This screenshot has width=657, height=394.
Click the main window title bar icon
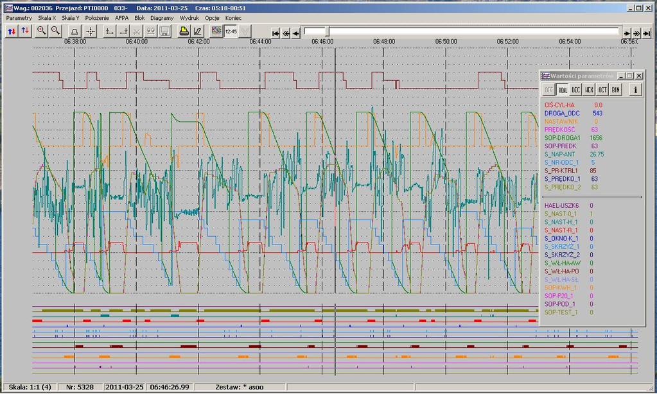8,8
